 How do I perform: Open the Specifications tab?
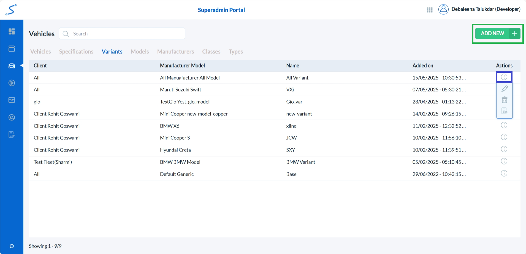[76, 52]
